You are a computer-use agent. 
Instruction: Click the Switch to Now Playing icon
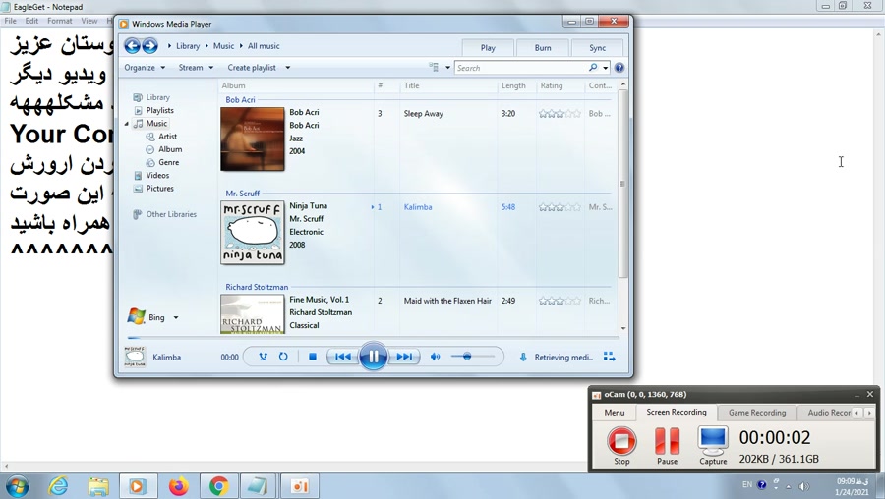(x=609, y=357)
